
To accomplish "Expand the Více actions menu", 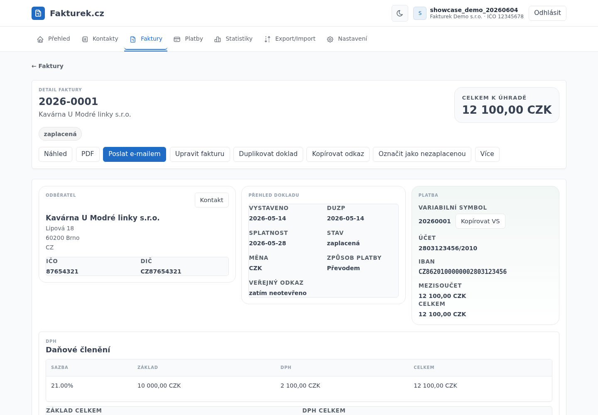I will click(487, 154).
